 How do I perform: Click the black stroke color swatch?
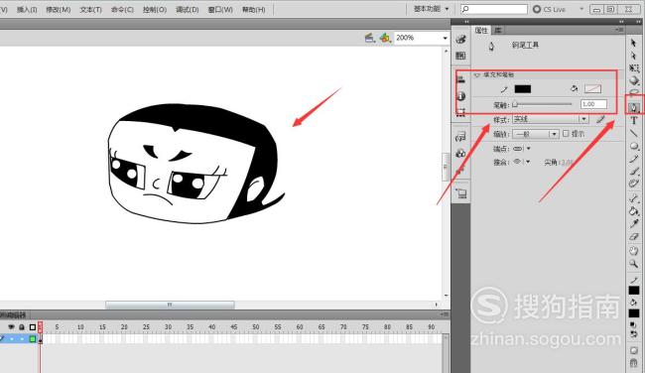point(523,89)
